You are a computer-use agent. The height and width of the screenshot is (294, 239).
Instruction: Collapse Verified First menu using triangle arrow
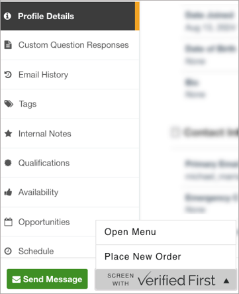(x=226, y=281)
